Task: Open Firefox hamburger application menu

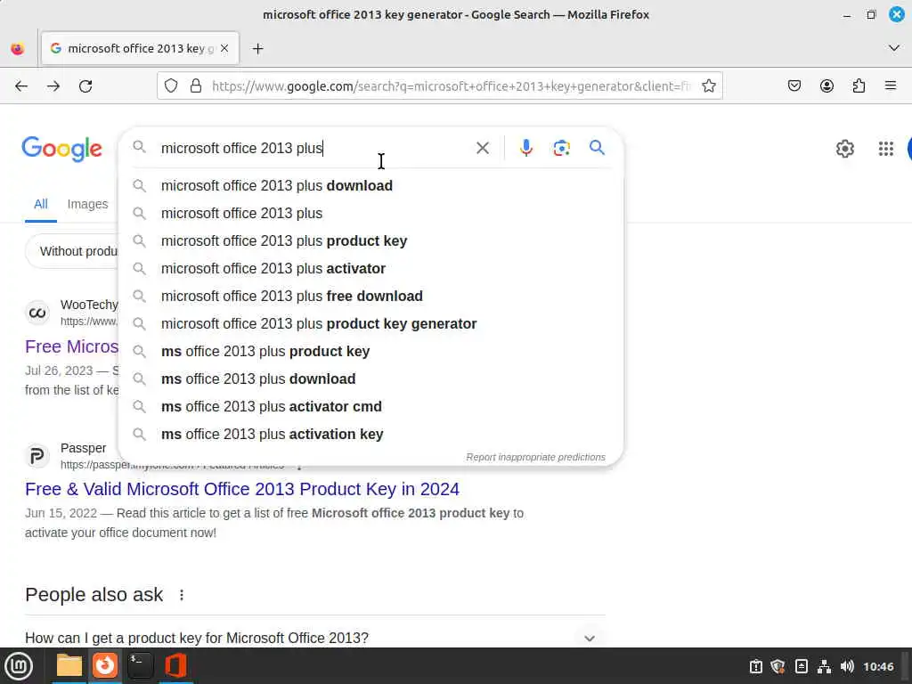Action: pyautogui.click(x=891, y=86)
